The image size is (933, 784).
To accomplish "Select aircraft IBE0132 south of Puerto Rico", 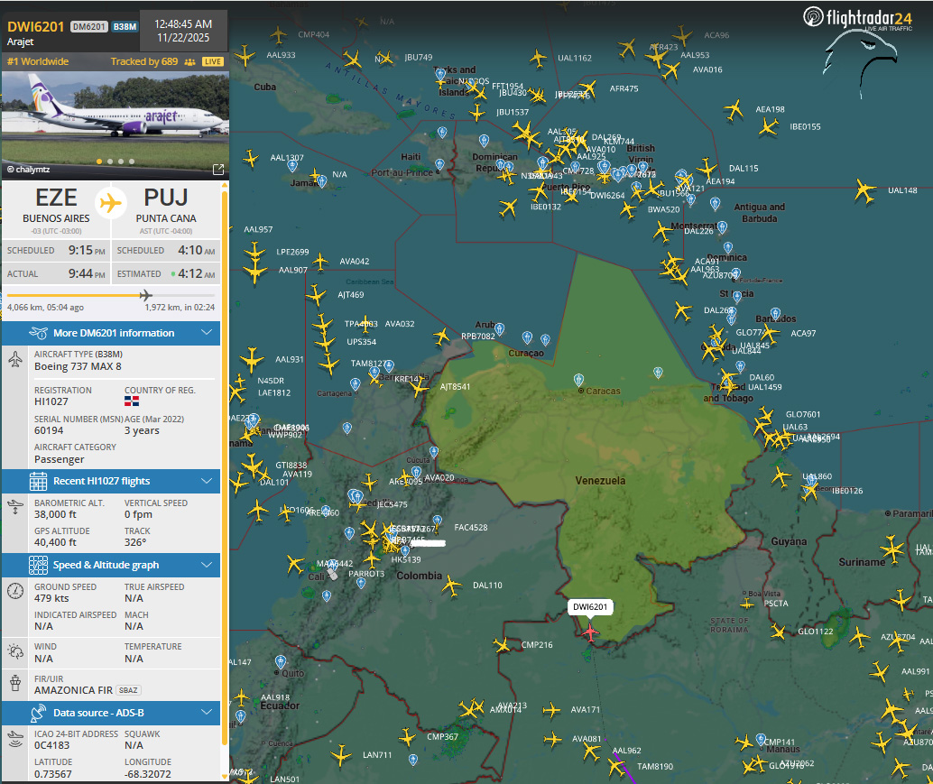I will coord(508,208).
